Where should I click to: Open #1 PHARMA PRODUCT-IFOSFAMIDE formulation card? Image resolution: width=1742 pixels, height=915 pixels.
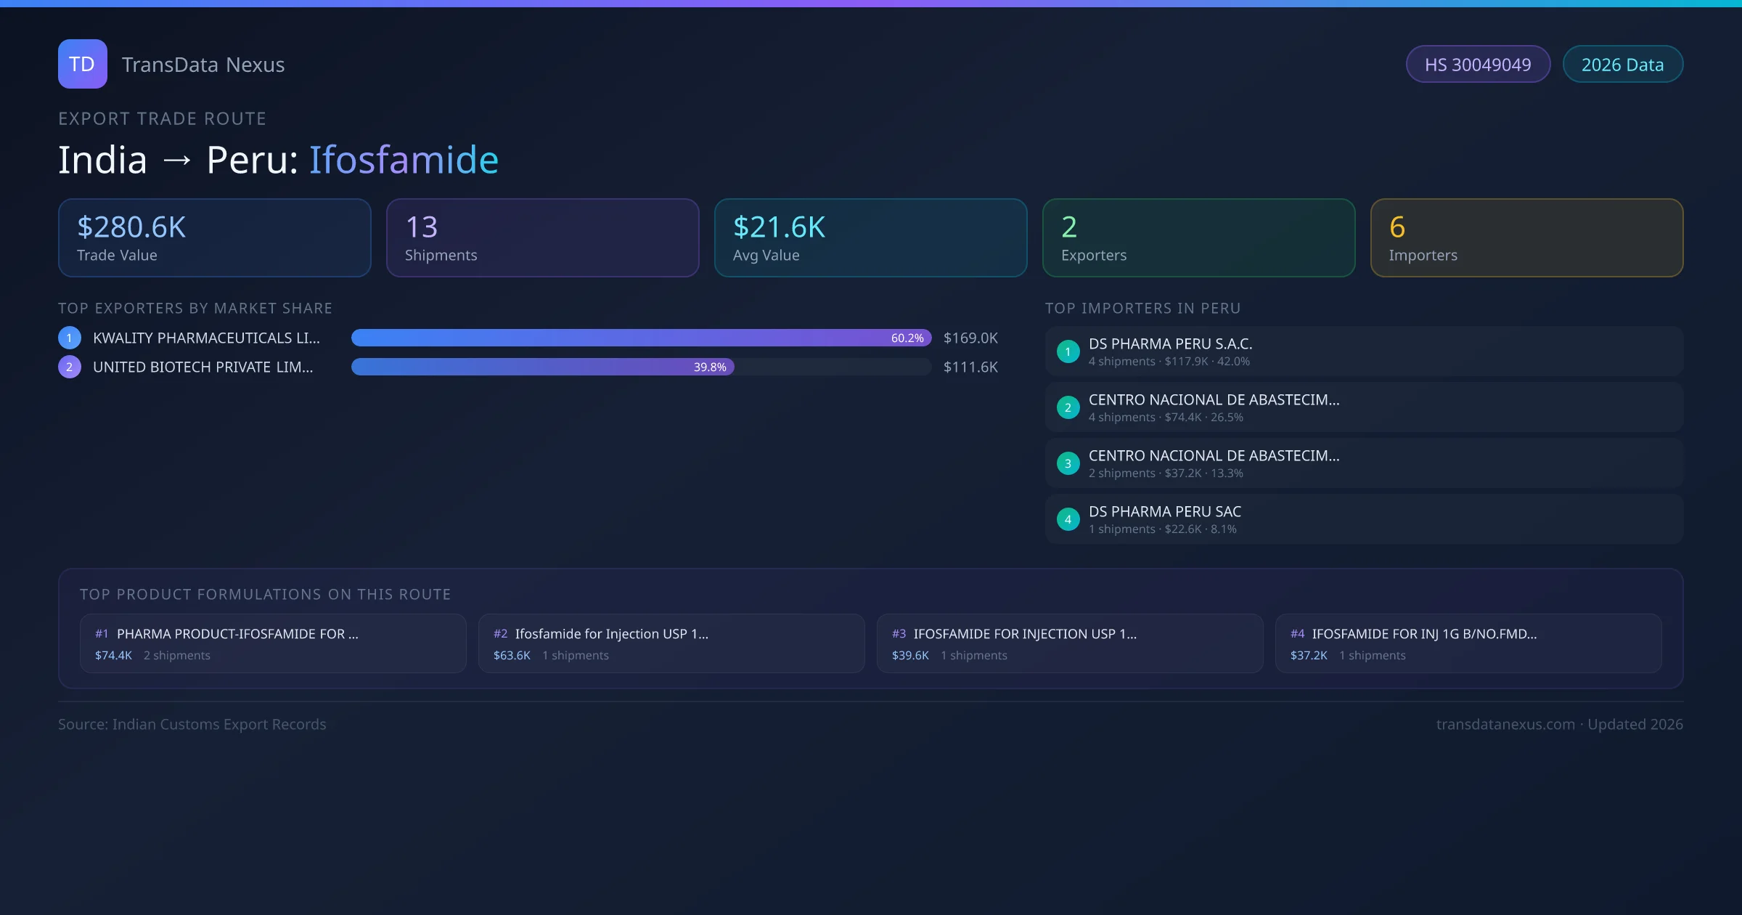click(273, 643)
